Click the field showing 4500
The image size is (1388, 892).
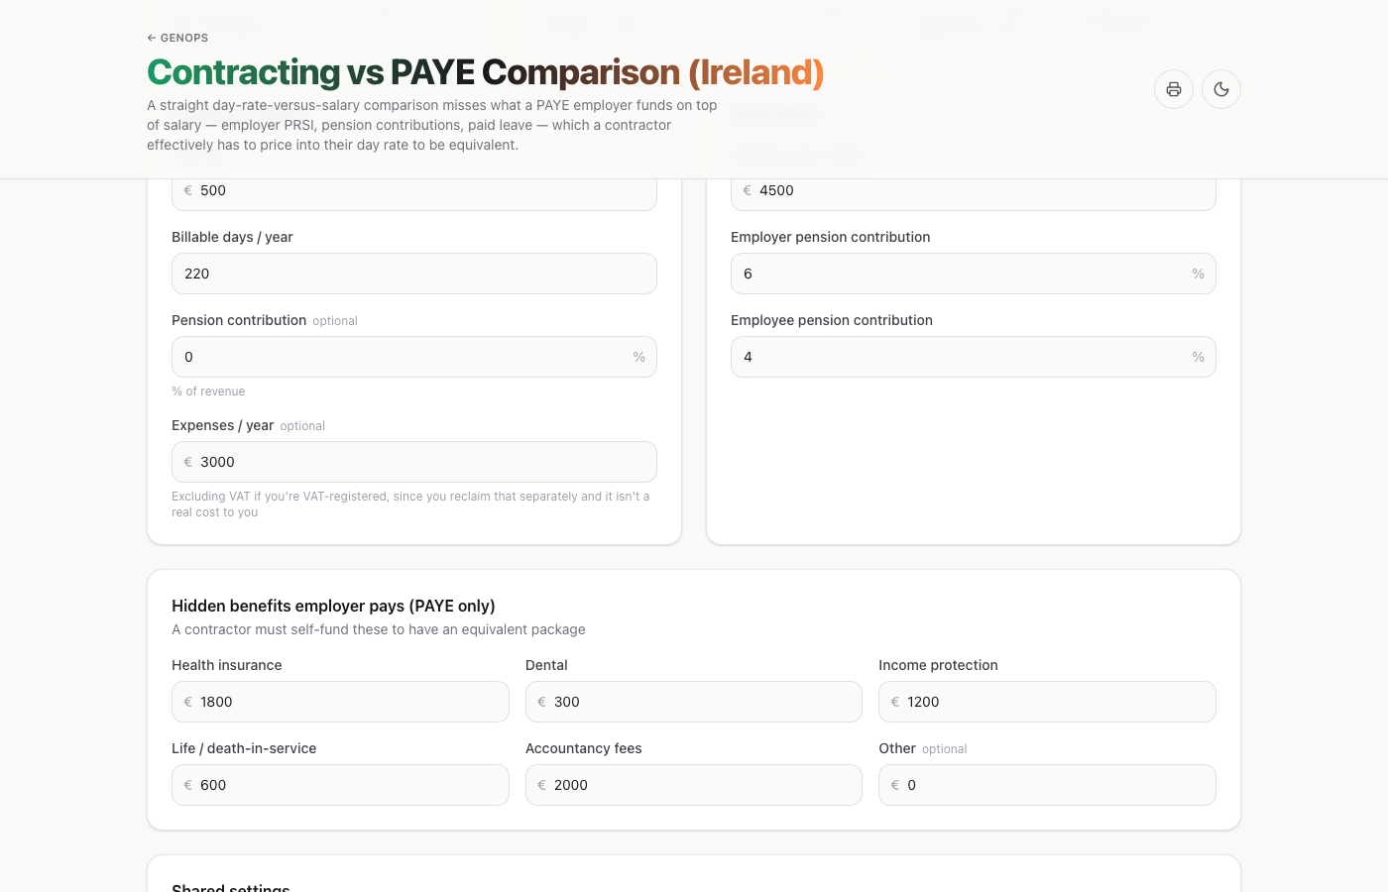click(974, 193)
